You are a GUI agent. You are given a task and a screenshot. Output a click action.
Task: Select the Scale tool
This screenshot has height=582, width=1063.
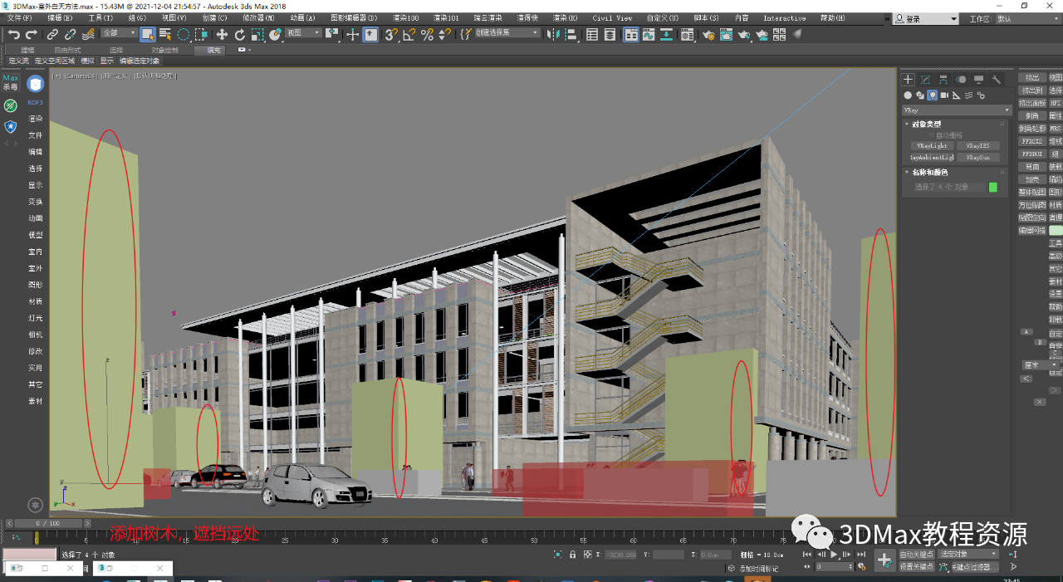[x=257, y=34]
